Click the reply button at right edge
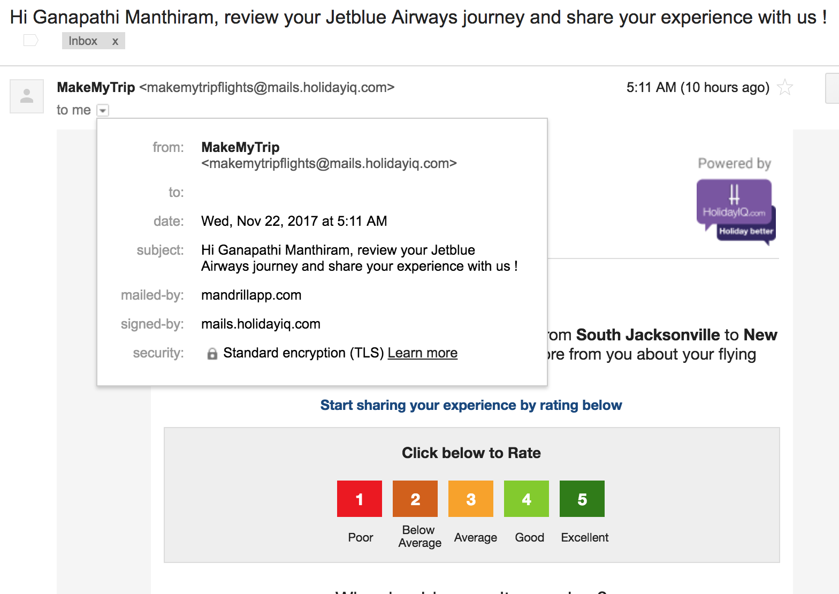Viewport: 839px width, 594px height. point(833,88)
